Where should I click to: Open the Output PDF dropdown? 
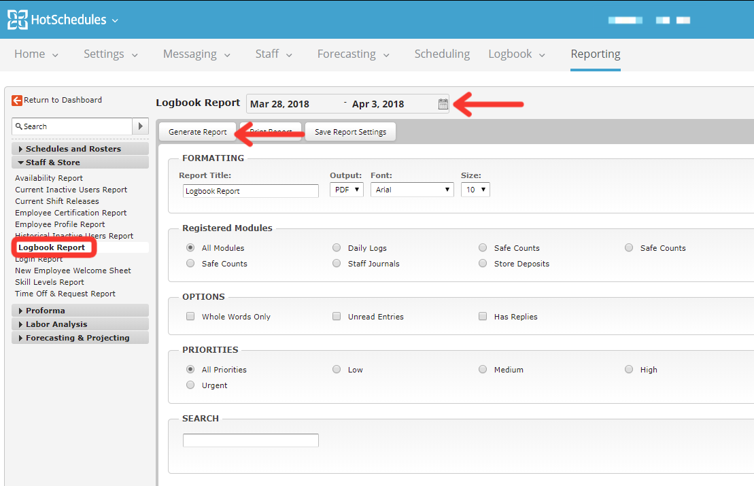[347, 190]
